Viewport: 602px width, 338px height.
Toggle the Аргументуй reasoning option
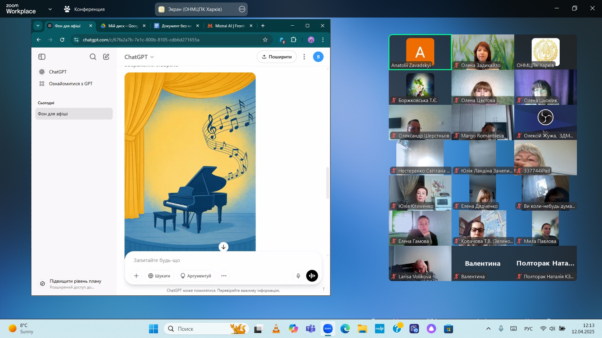point(196,276)
